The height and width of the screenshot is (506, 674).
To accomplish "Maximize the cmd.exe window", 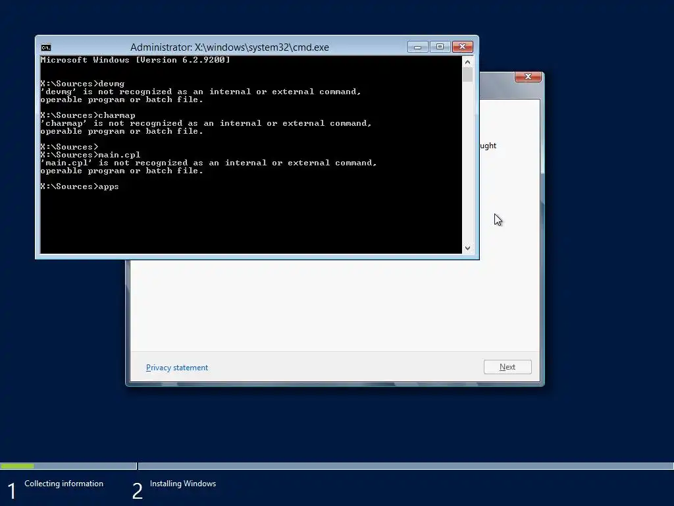I will tap(440, 47).
